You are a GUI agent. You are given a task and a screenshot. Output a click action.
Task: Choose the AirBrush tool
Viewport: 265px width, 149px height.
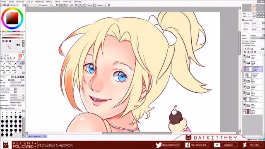(x=8, y=63)
